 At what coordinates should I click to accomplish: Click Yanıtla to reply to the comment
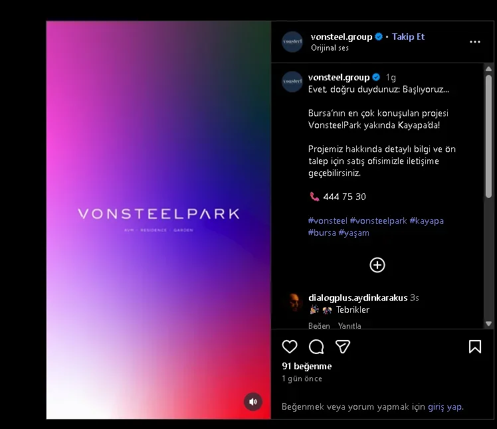349,325
